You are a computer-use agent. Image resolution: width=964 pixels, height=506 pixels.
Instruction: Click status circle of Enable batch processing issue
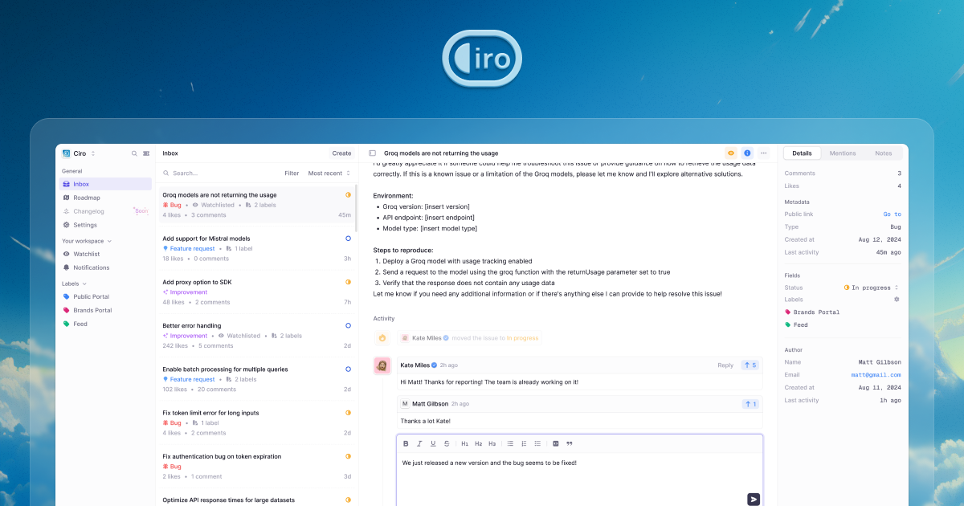point(348,369)
